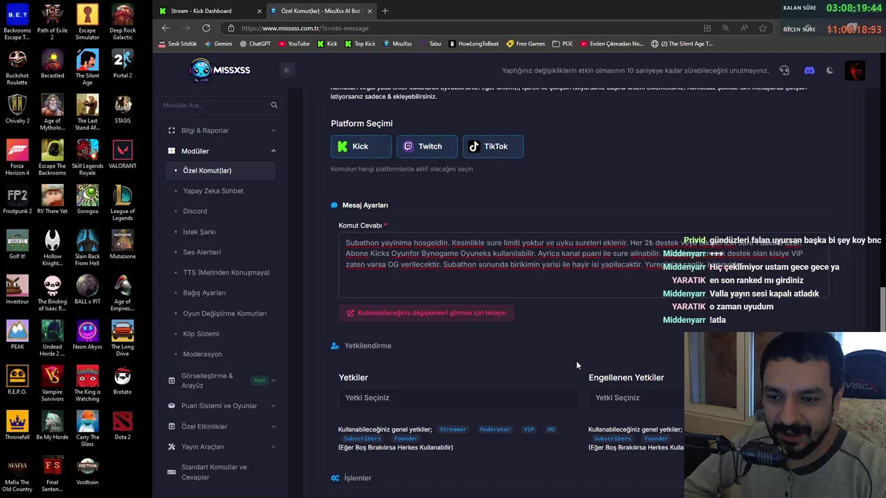Open the Vampire Survivors desktop icon
This screenshot has width=886, height=498.
(53, 383)
